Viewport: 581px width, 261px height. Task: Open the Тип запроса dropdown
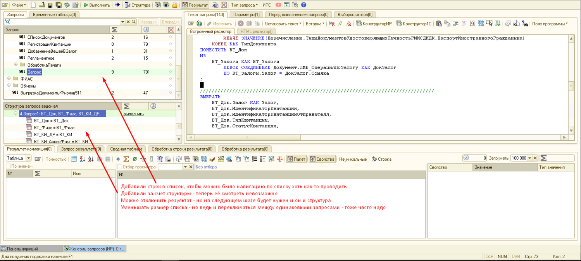(244, 5)
